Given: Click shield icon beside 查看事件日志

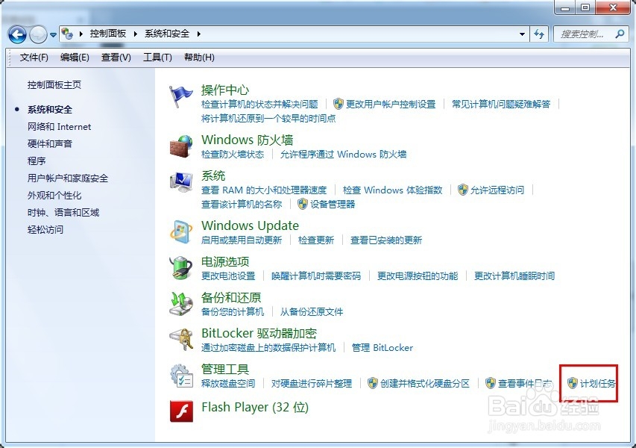Looking at the screenshot, I should 491,383.
